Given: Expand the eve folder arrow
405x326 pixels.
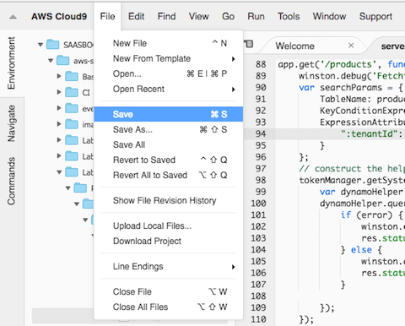Looking at the screenshot, I should click(59, 108).
